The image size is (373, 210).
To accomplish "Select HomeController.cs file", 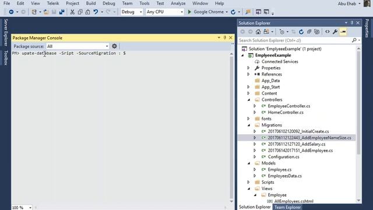I will pos(286,113).
